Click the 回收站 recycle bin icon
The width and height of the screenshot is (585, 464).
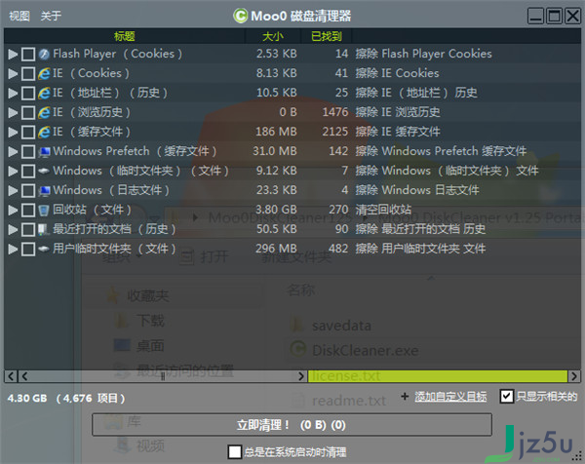coord(44,210)
